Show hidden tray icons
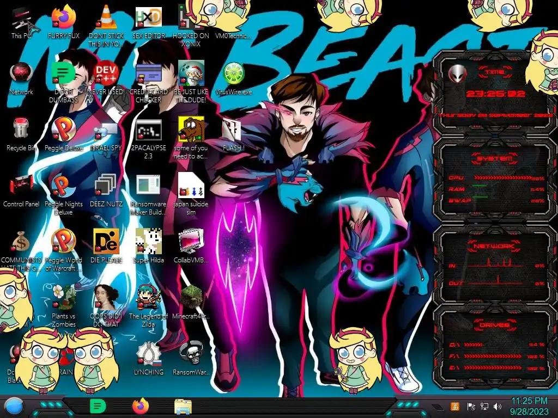The width and height of the screenshot is (558, 418). coord(438,407)
